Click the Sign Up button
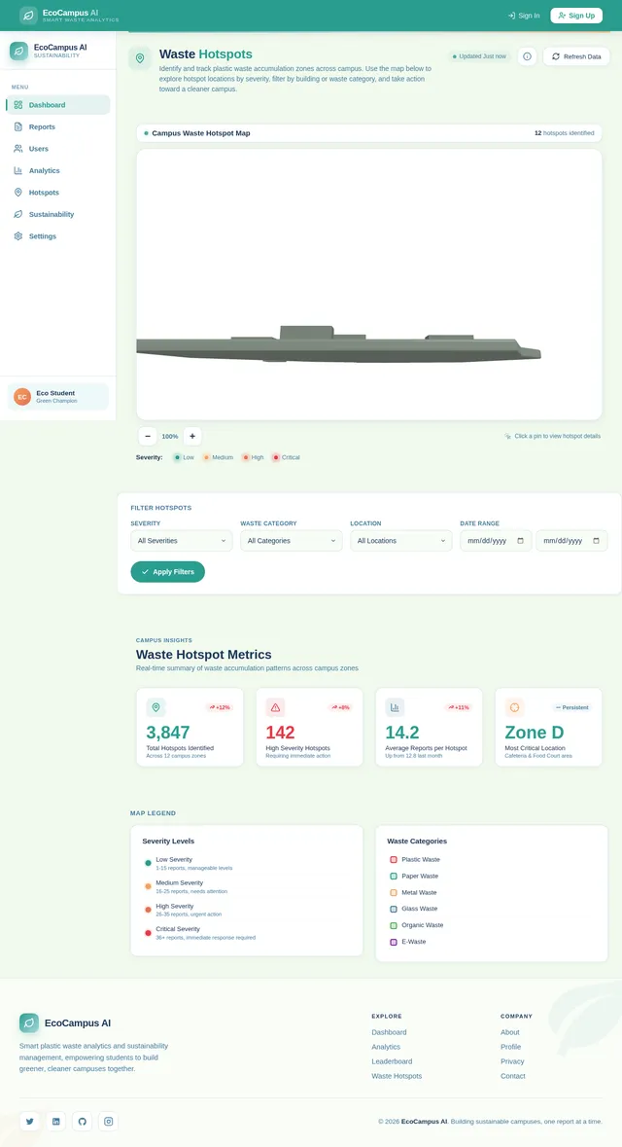This screenshot has width=622, height=1147. pos(576,16)
